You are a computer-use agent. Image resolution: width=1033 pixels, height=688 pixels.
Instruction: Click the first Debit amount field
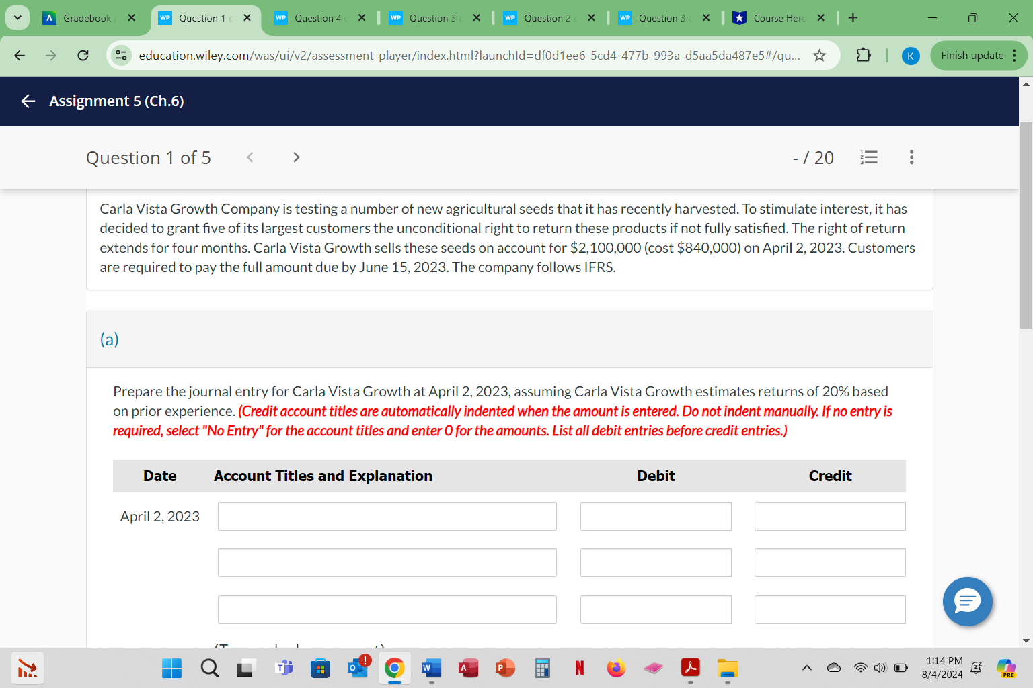656,516
